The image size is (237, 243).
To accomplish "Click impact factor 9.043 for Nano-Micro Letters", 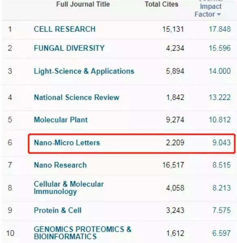I will click(x=222, y=143).
